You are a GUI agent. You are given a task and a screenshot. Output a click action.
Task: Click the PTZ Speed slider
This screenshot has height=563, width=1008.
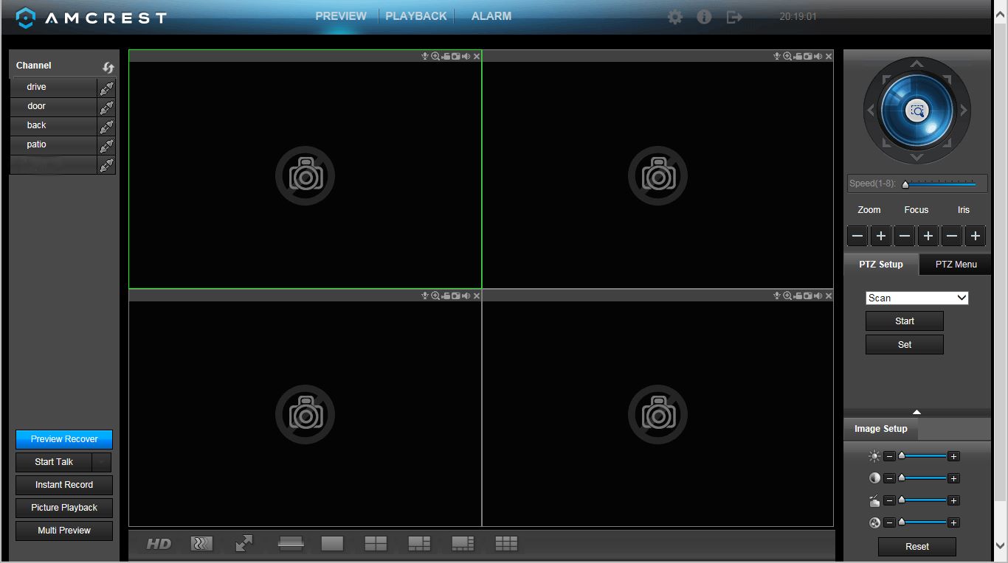coord(939,183)
